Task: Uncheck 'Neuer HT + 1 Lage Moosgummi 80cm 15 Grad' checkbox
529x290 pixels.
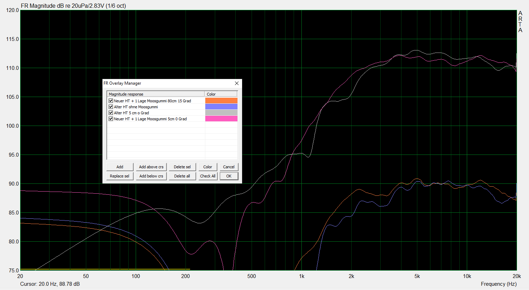Action: (111, 101)
